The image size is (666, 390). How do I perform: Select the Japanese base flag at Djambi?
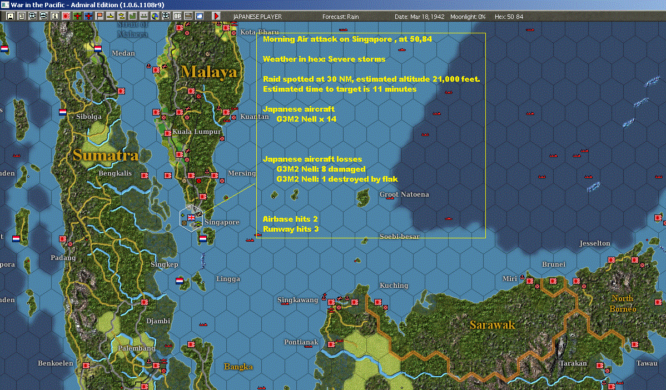pos(145,302)
